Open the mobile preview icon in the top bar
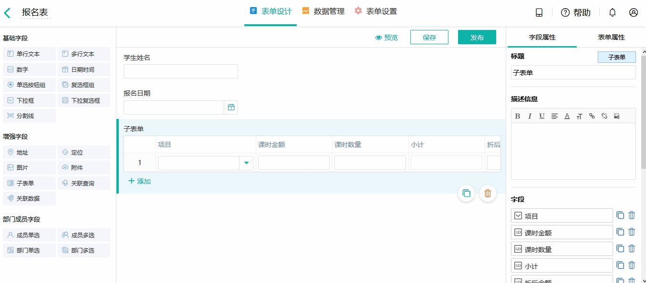 (x=539, y=12)
